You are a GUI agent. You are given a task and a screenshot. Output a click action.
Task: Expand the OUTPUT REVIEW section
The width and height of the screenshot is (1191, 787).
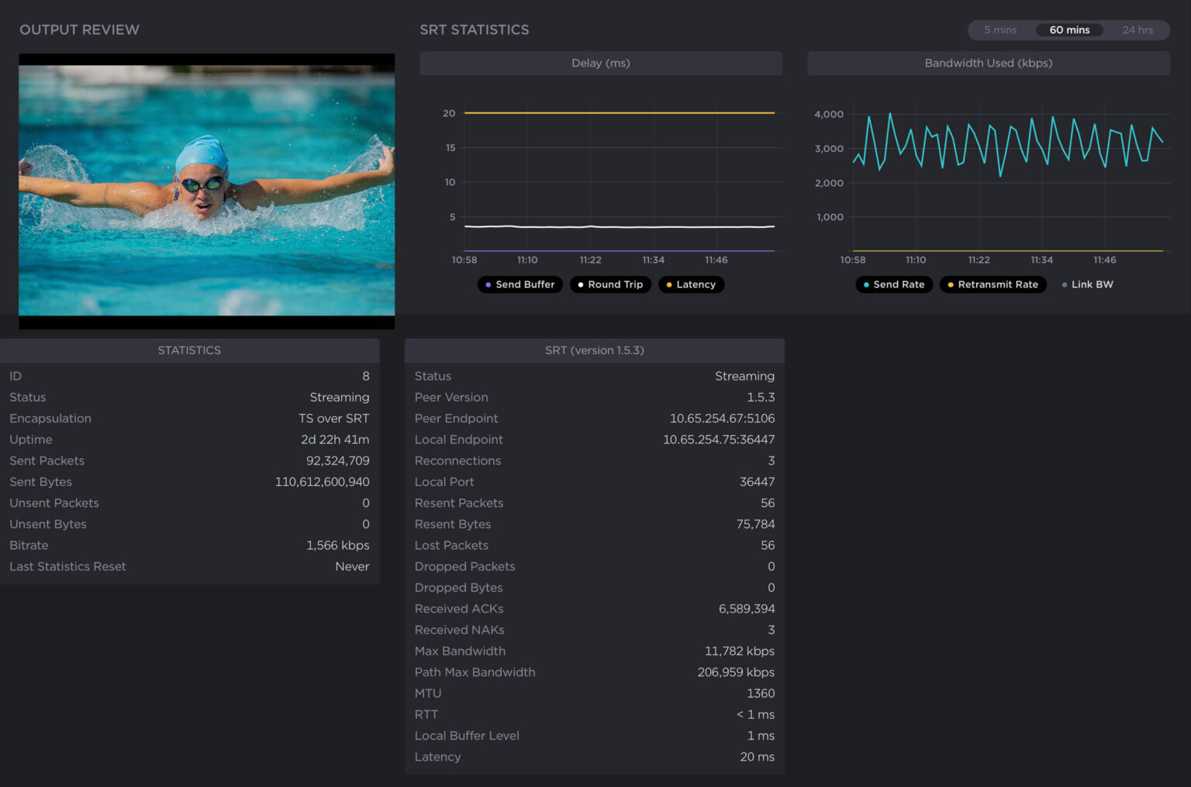pos(79,29)
